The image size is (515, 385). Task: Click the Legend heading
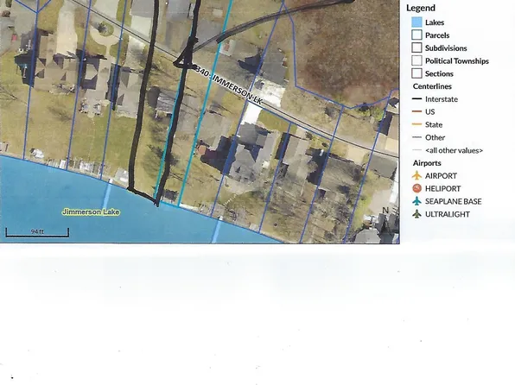tap(421, 8)
